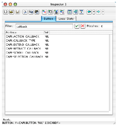Click the Open file toolbar icon
Screen dimensions: 118x127
[12, 12]
